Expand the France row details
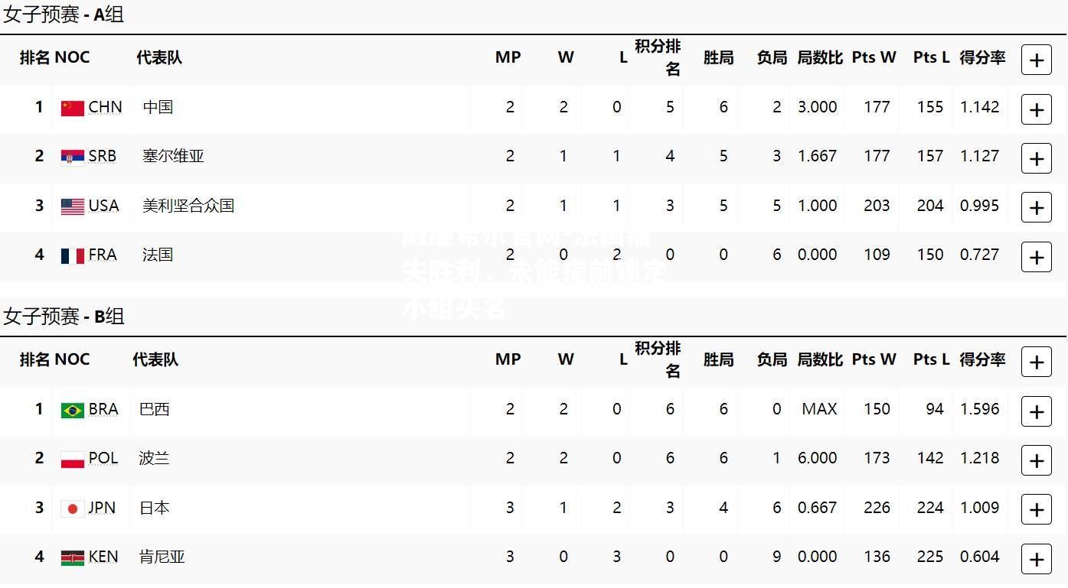The height and width of the screenshot is (588, 1068). pyautogui.click(x=1036, y=257)
